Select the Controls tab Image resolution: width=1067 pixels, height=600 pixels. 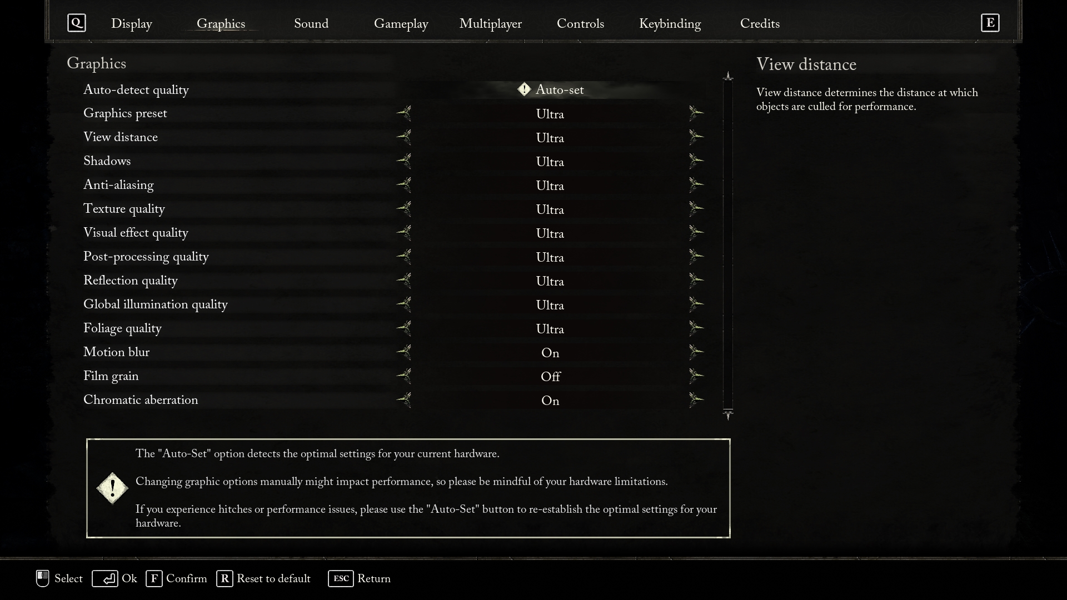(580, 24)
